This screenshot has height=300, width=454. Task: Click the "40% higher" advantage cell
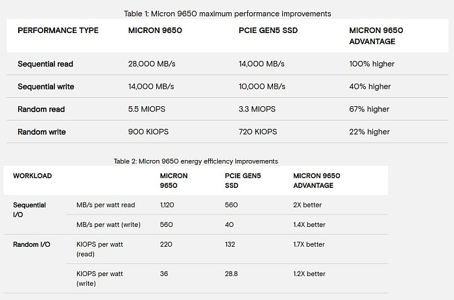370,87
